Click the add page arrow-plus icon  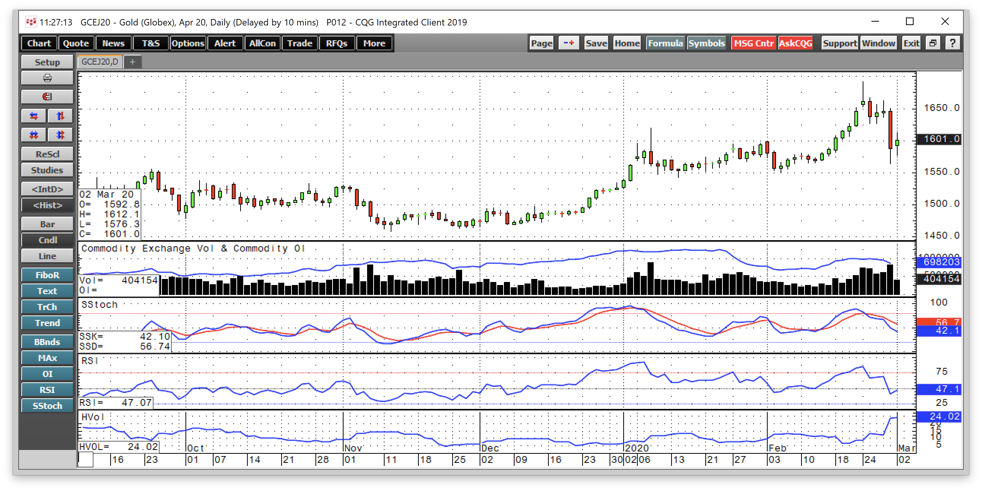pos(569,43)
